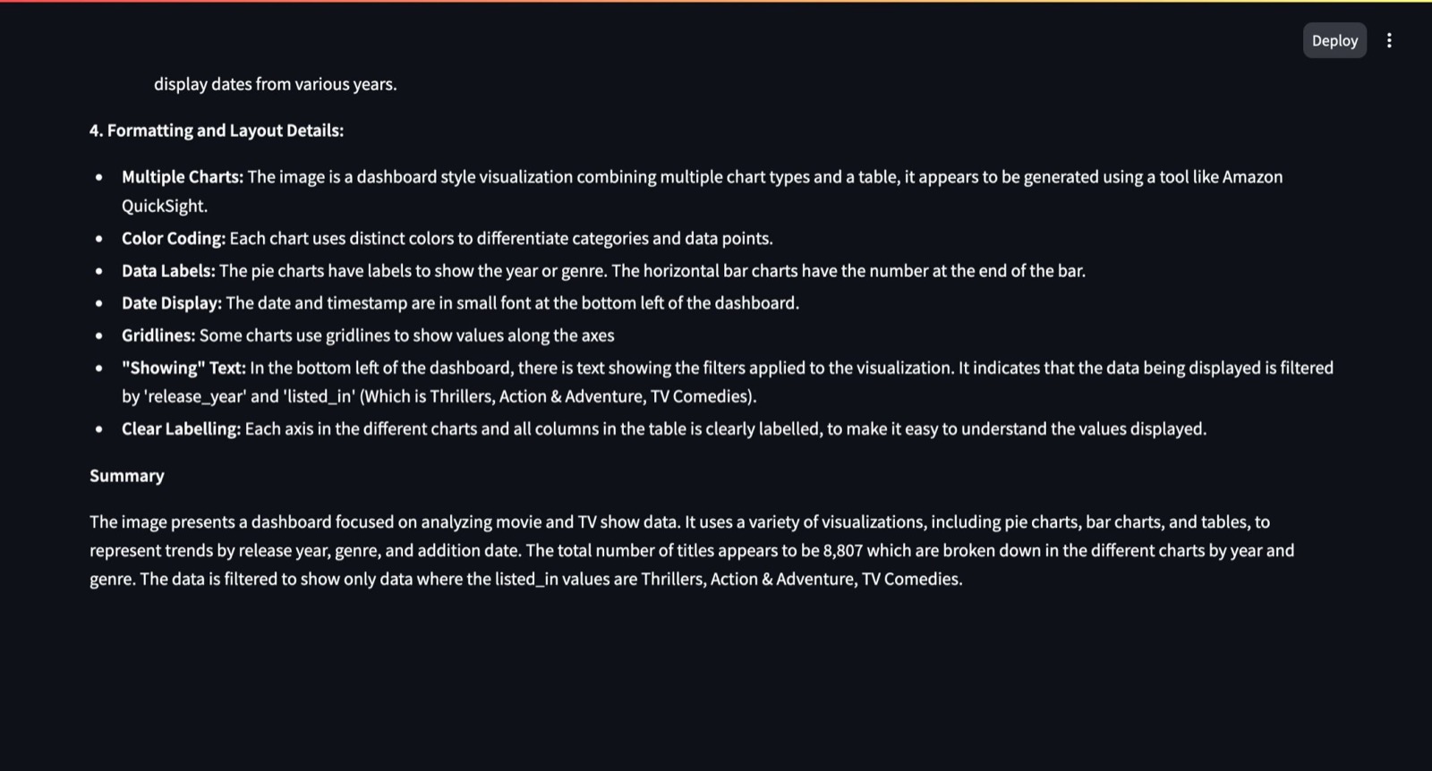Viewport: 1432px width, 771px height.
Task: Click the bullet dot beside 'Gridlines'
Action: pyautogui.click(x=98, y=336)
